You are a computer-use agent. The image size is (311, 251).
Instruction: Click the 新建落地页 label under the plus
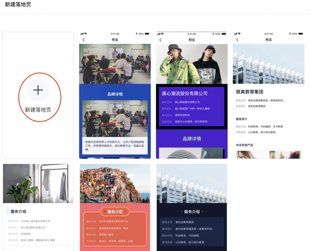[38, 110]
